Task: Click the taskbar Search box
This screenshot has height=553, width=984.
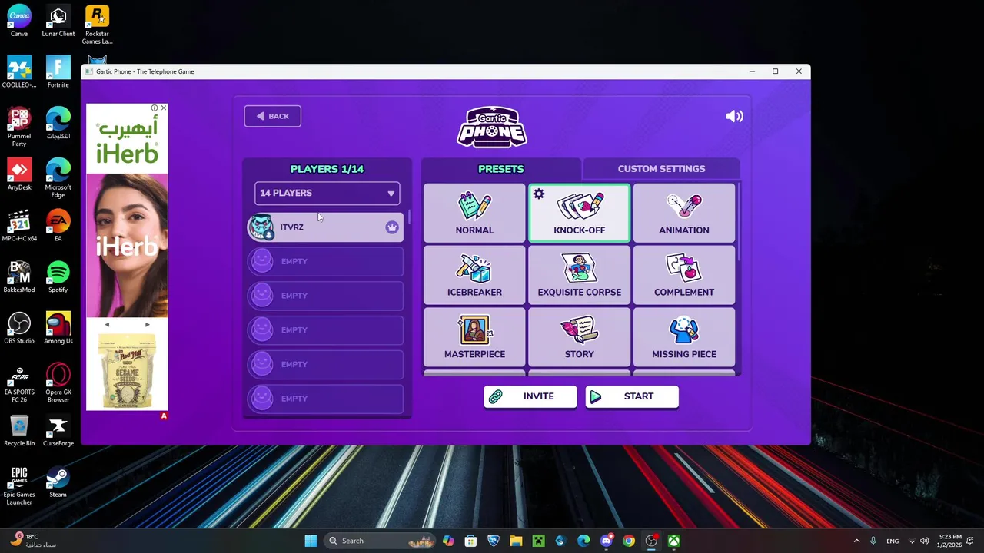Action: coord(380,541)
